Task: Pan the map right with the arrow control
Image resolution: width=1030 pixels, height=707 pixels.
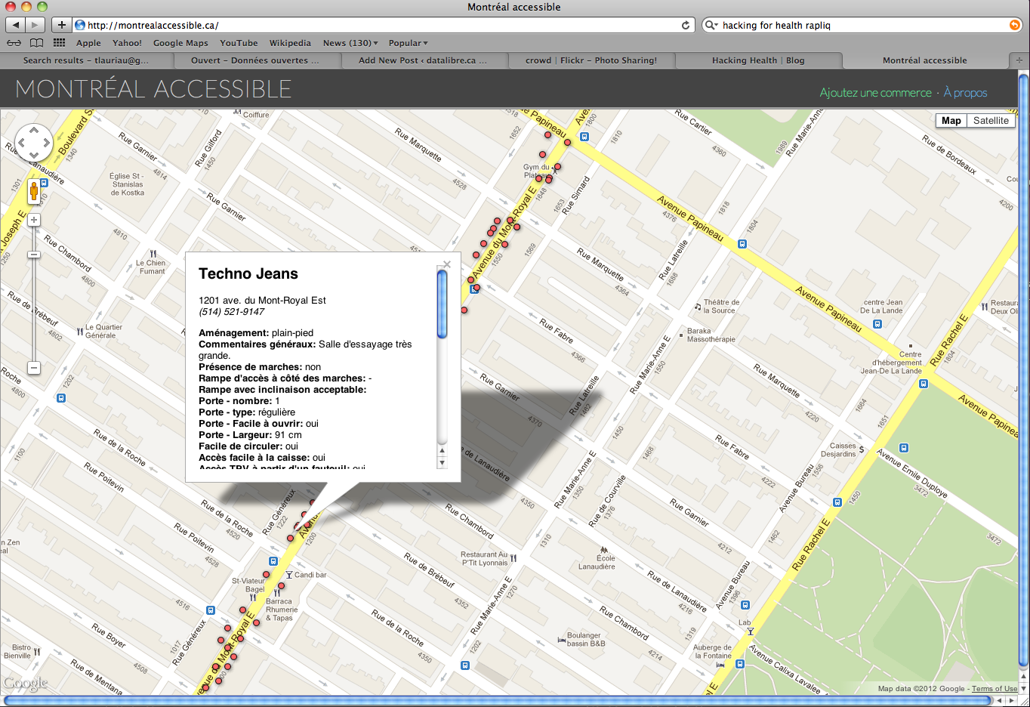Action: point(45,142)
